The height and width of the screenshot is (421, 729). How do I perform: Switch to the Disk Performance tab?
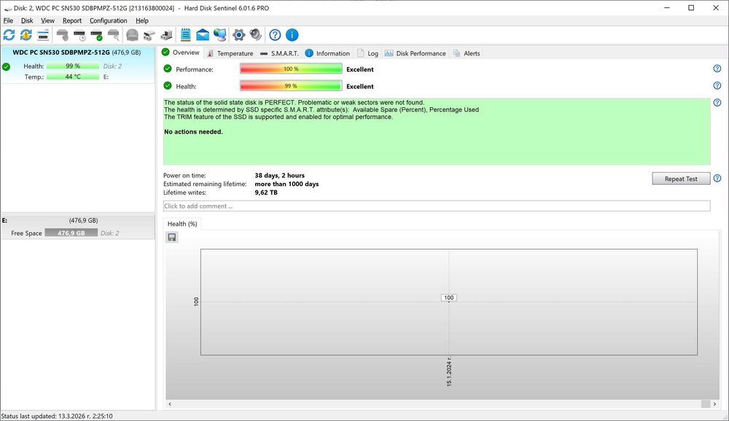point(416,53)
